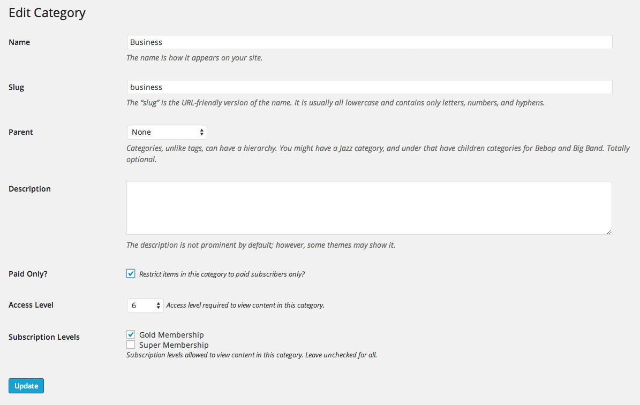Open the Access Level dropdown
This screenshot has width=640, height=405.
coord(145,305)
